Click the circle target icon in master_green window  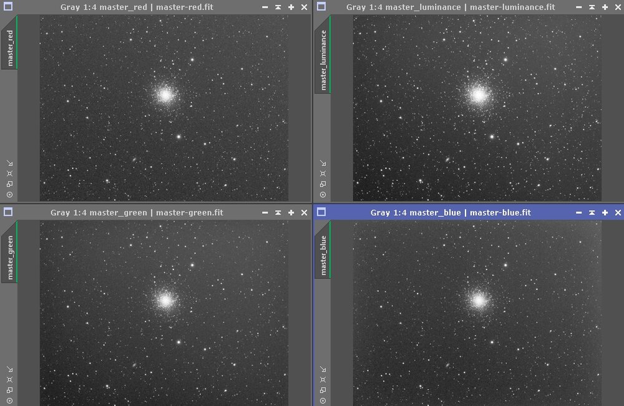pos(9,400)
